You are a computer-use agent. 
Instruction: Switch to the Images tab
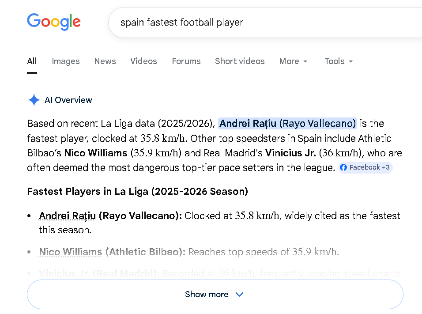coord(66,61)
